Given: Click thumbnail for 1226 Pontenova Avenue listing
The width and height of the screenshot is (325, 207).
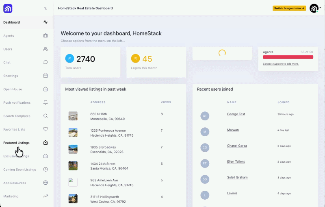Looking at the screenshot, I should (x=73, y=133).
